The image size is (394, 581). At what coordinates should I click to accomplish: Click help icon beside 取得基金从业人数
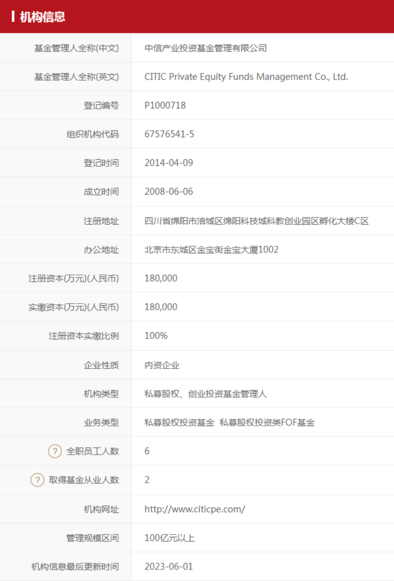pyautogui.click(x=37, y=480)
